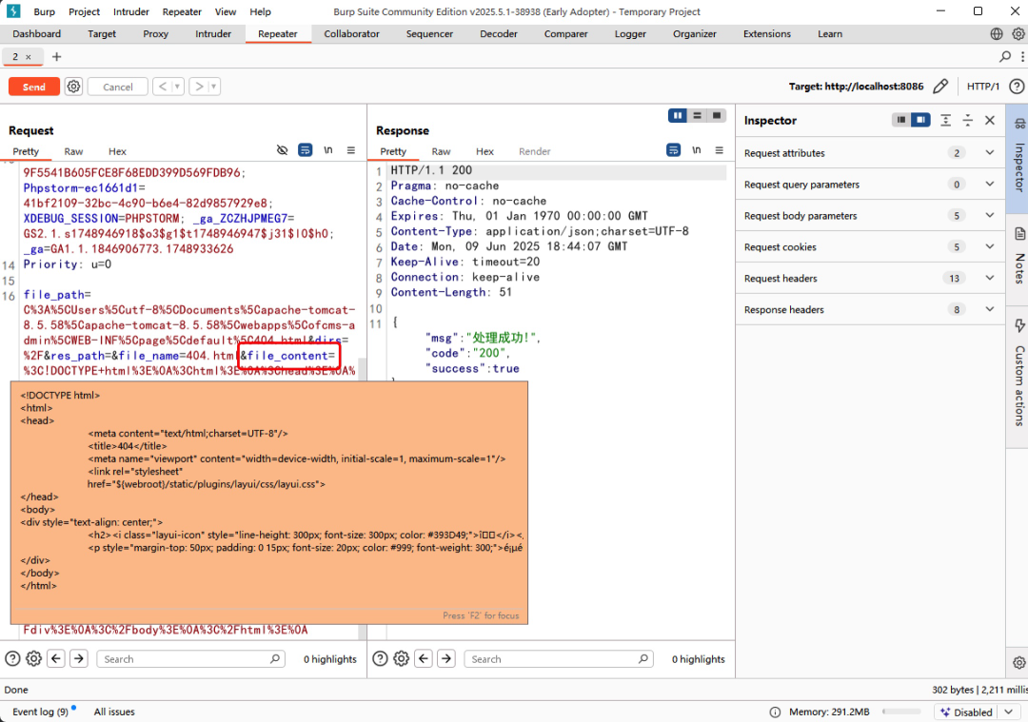The height and width of the screenshot is (722, 1028).
Task: Open the Repeater tab search magnifier
Action: (x=1005, y=57)
